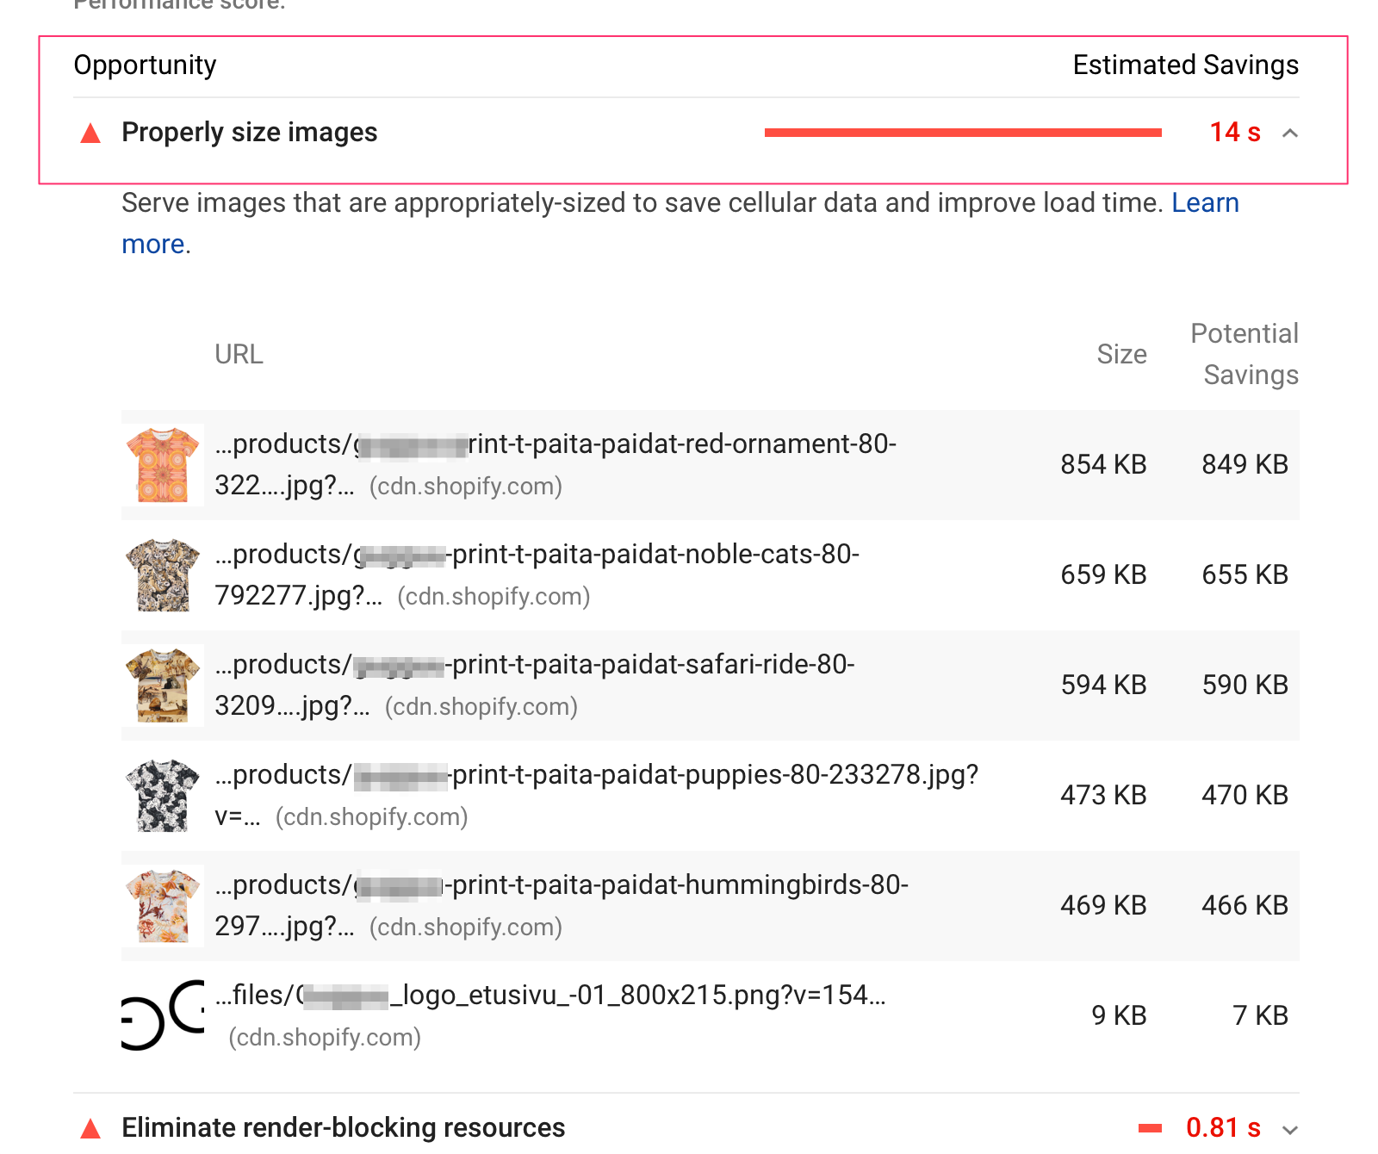1378x1154 pixels.
Task: Click the red triangle beside Eliminate render-blocking resources
Action: point(90,1128)
